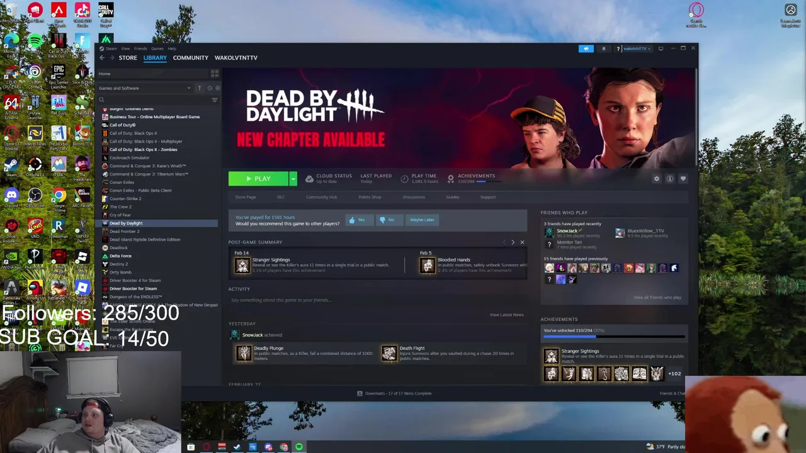Viewport: 806px width, 453px height.
Task: Click the activity 'Say something' input field
Action: (x=378, y=300)
